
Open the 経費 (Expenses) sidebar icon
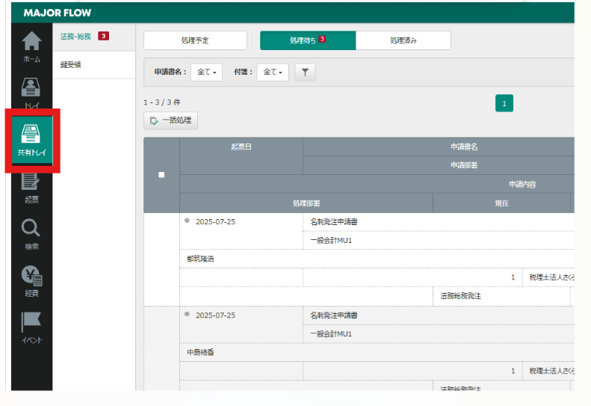click(31, 280)
